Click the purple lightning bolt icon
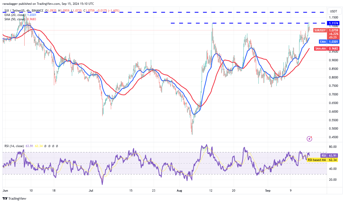Image resolution: width=345 pixels, height=203 pixels. 309,139
